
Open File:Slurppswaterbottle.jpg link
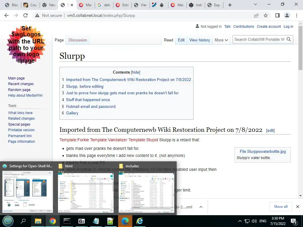(263, 152)
